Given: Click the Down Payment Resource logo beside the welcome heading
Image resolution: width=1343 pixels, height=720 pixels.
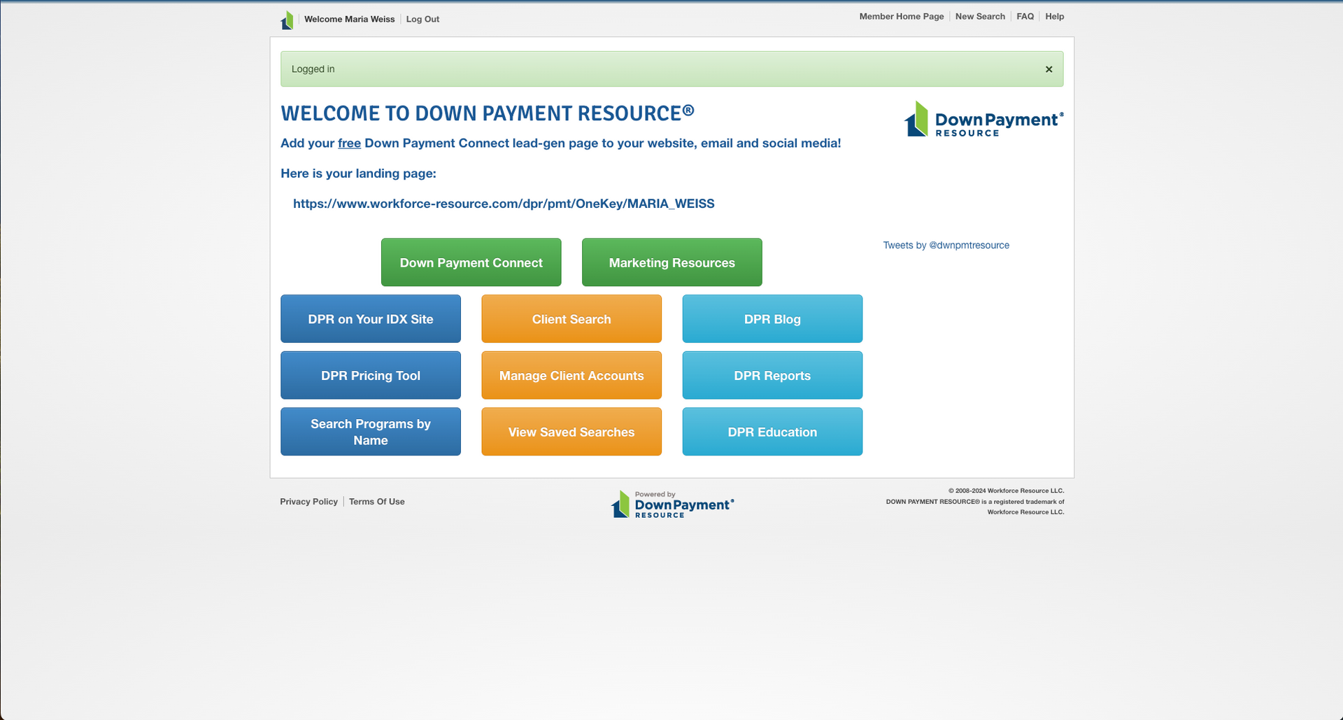Looking at the screenshot, I should pos(982,120).
